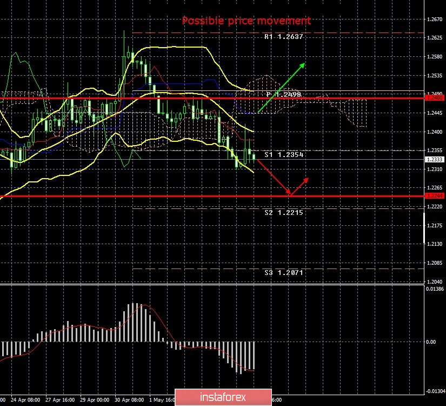The height and width of the screenshot is (406, 446).
Task: Click the 1.2085 price axis value
Action: (x=435, y=263)
